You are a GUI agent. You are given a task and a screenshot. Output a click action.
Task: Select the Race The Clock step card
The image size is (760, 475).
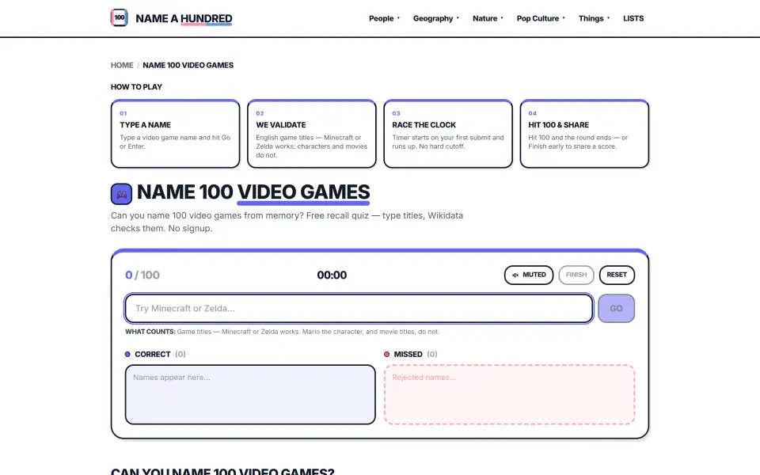pyautogui.click(x=448, y=134)
